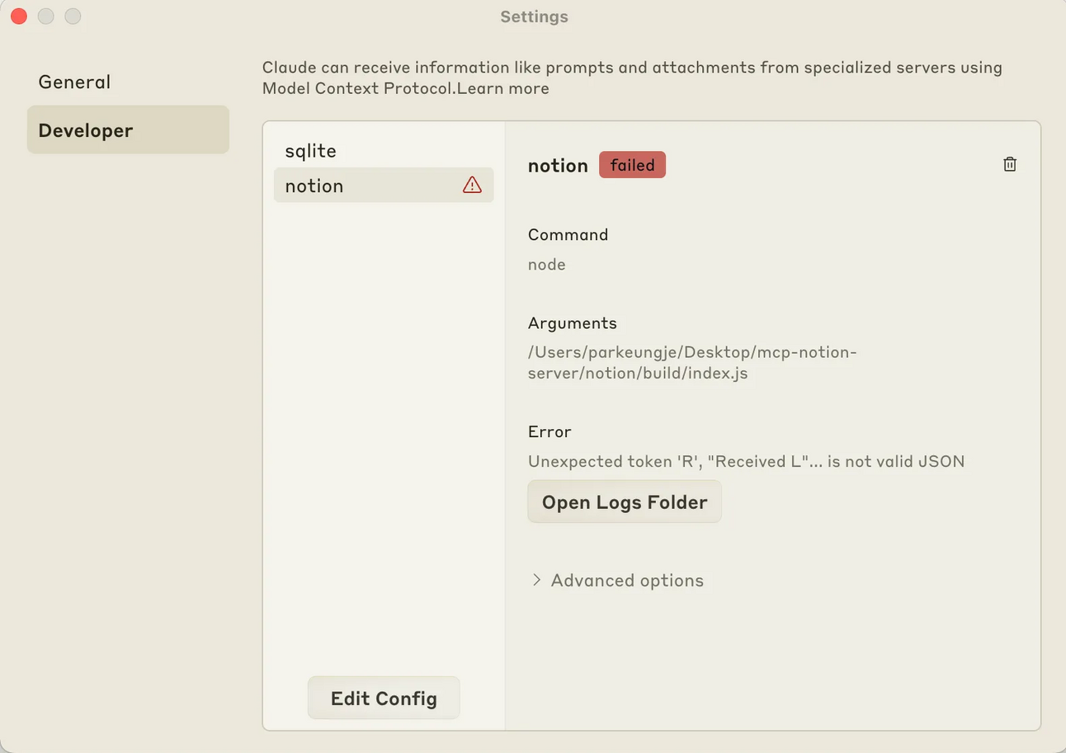Click the node command value
This screenshot has width=1066, height=753.
click(x=546, y=265)
